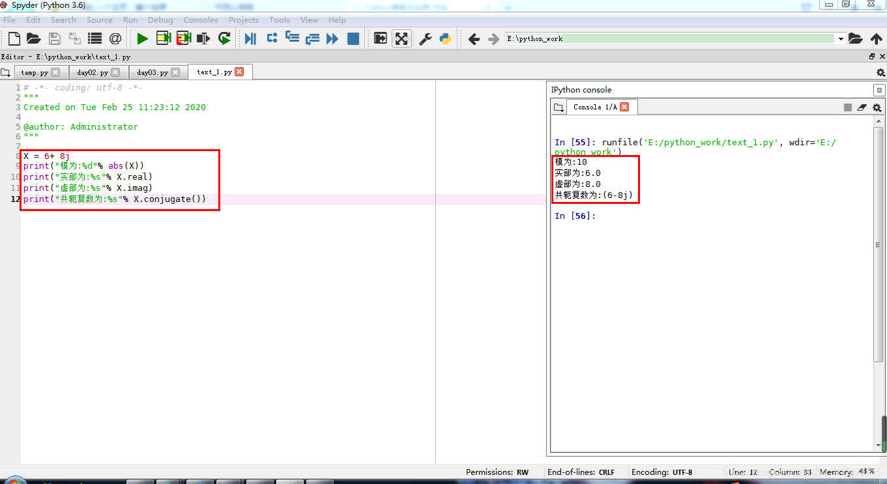Click Step into function icon
887x484 pixels.
(292, 38)
